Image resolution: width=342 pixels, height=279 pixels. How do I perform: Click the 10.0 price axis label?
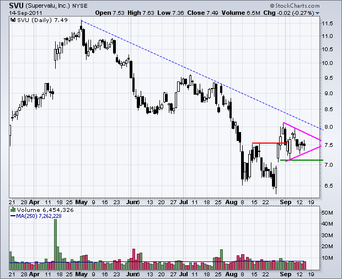(x=327, y=63)
